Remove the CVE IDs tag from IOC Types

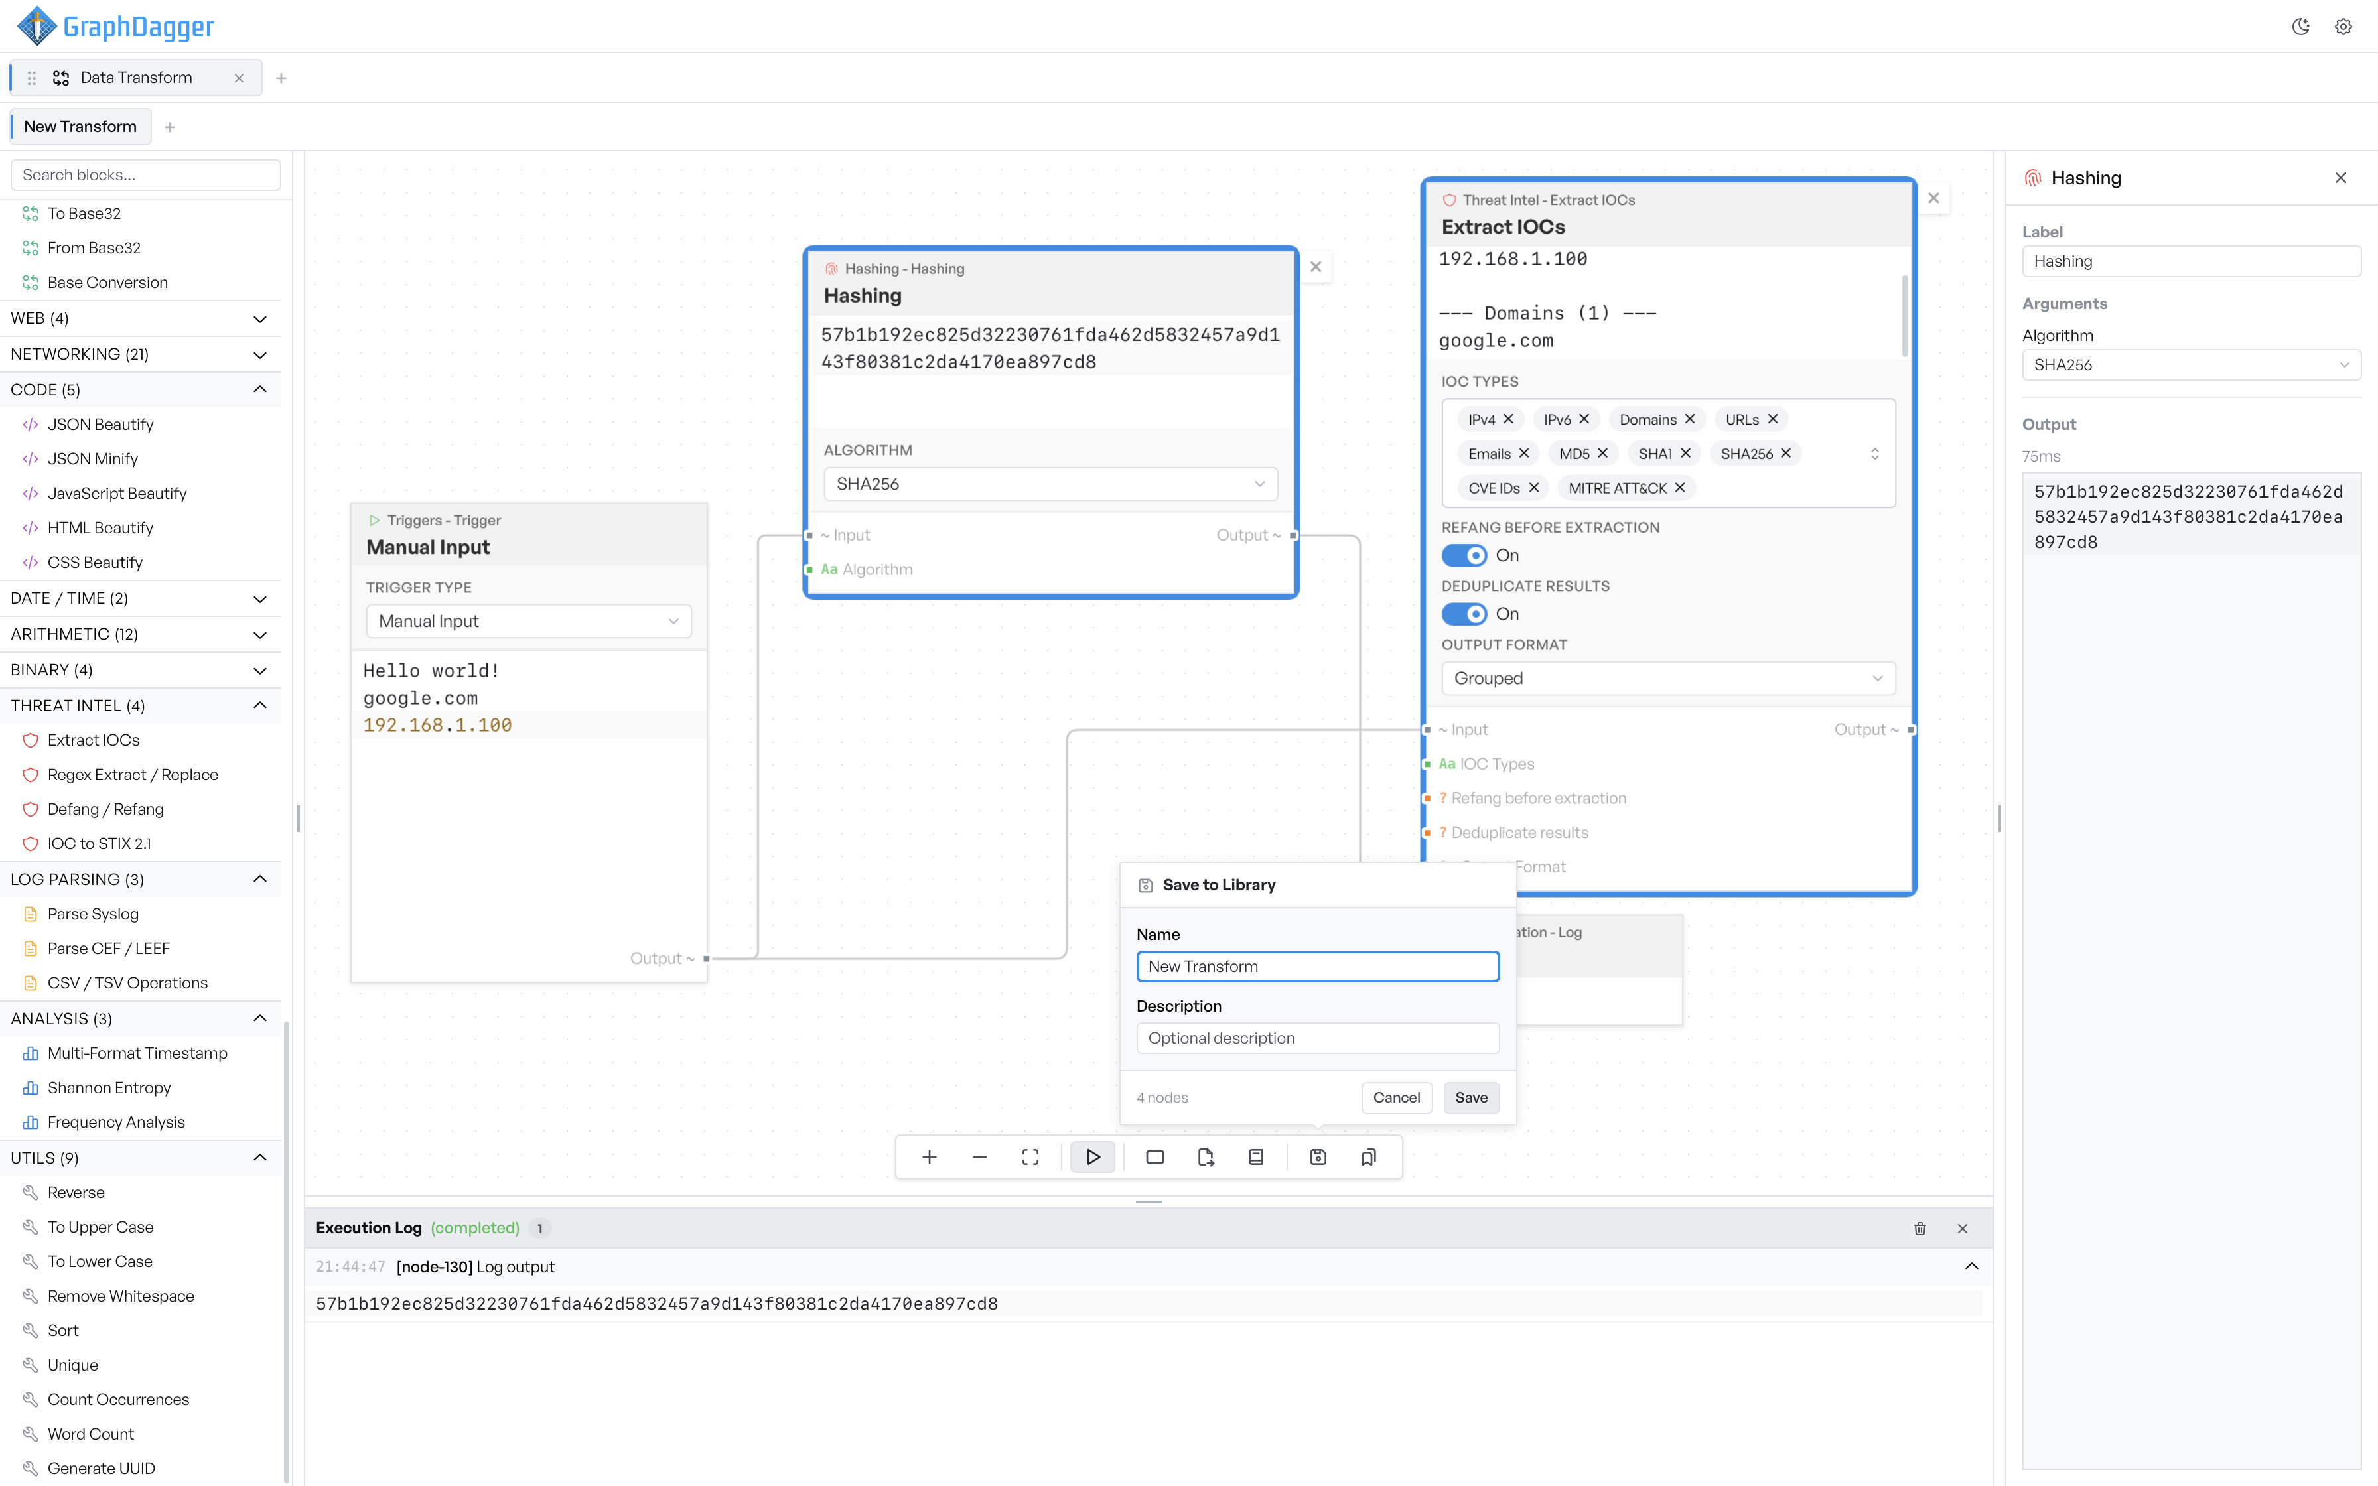pyautogui.click(x=1534, y=488)
